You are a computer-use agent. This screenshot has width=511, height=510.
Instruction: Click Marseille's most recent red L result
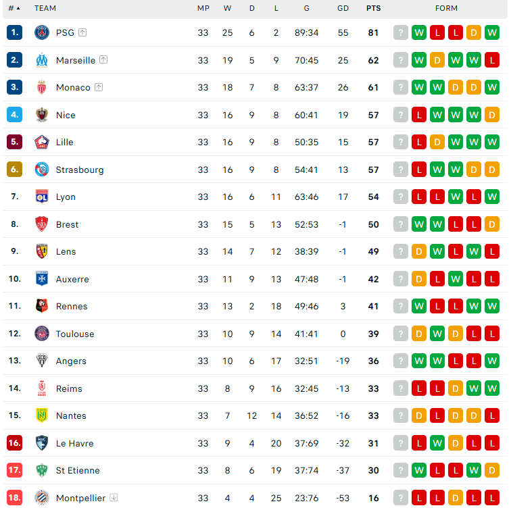coord(492,60)
